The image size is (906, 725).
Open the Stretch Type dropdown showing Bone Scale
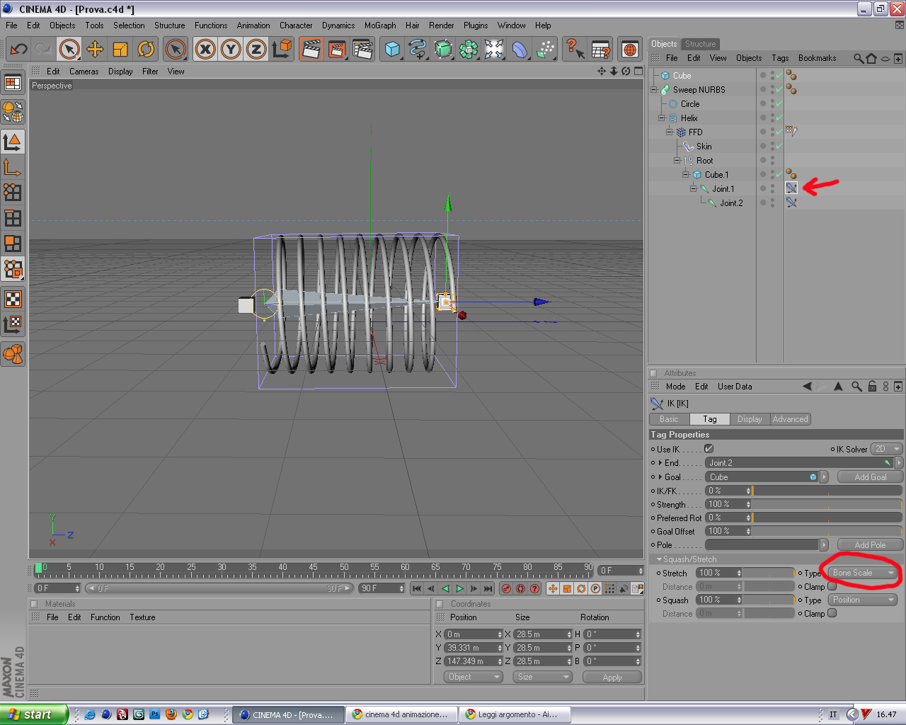[x=863, y=573]
